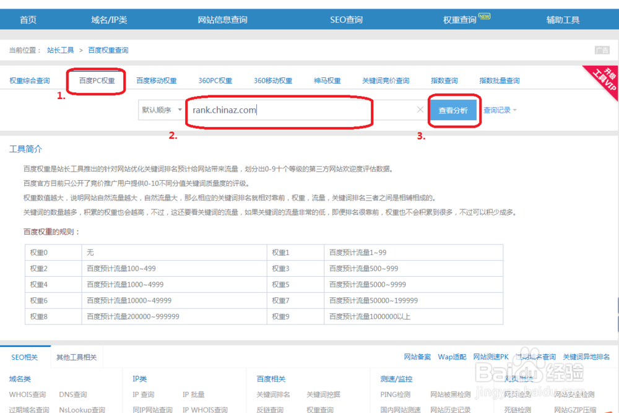
Task: Open the 同IP网站查询 link
Action: [x=152, y=409]
